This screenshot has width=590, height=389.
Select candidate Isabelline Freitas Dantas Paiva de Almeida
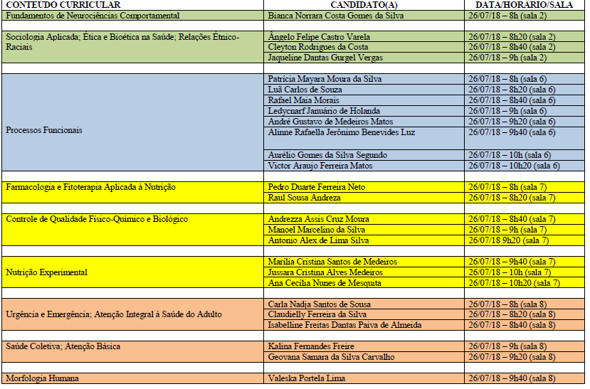(x=364, y=325)
